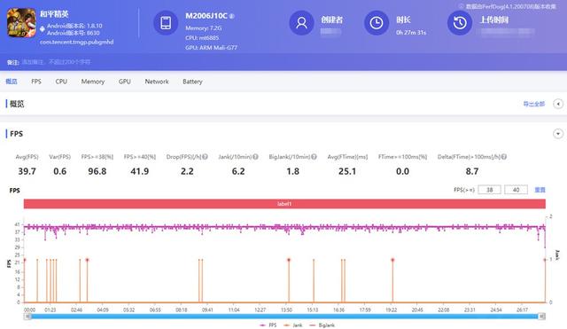Screen dimensions: 567x329
Task: Open help icon next to Drop(FPS)
Action: (x=205, y=157)
